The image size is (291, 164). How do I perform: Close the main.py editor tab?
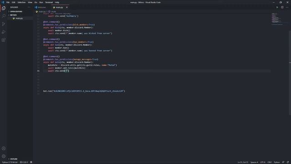67,7
